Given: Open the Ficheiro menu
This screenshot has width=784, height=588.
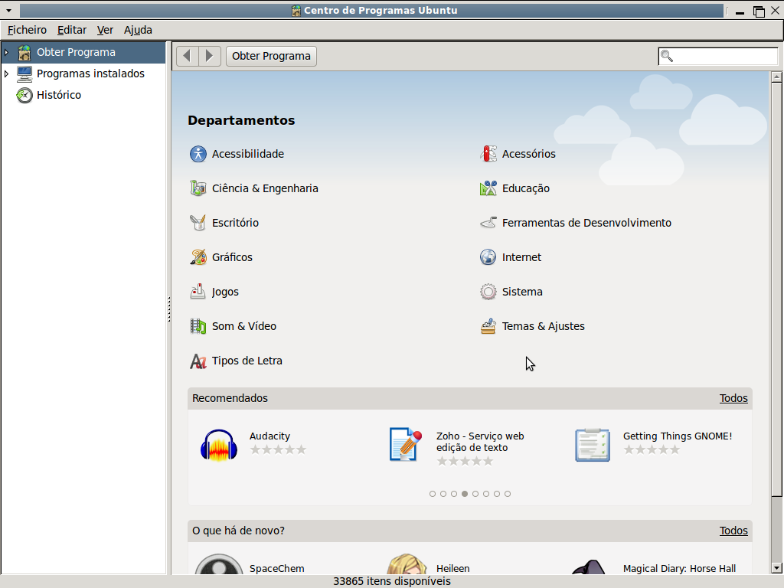Looking at the screenshot, I should [x=27, y=30].
